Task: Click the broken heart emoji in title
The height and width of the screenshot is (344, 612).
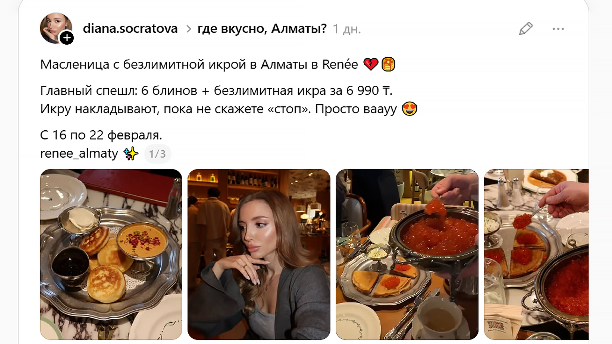Action: pos(371,64)
